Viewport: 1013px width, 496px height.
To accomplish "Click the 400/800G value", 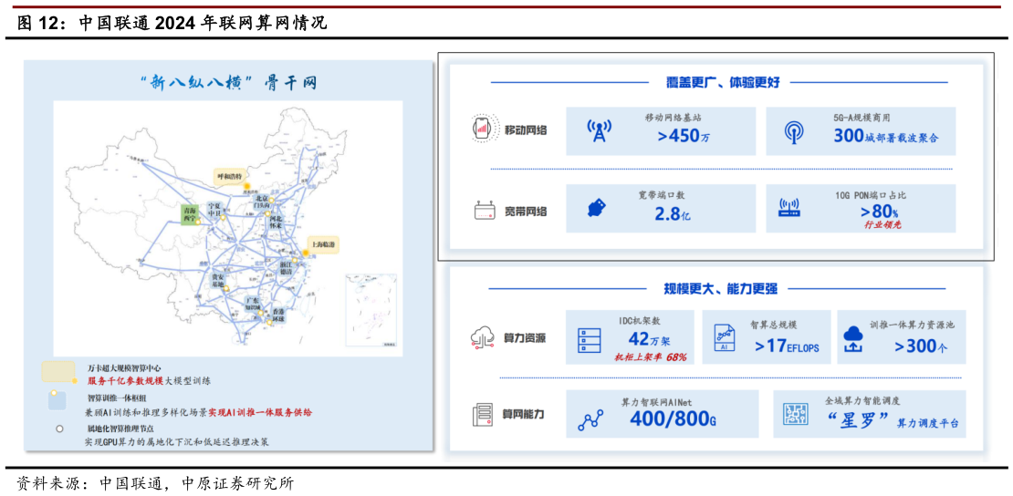I will pos(672,419).
